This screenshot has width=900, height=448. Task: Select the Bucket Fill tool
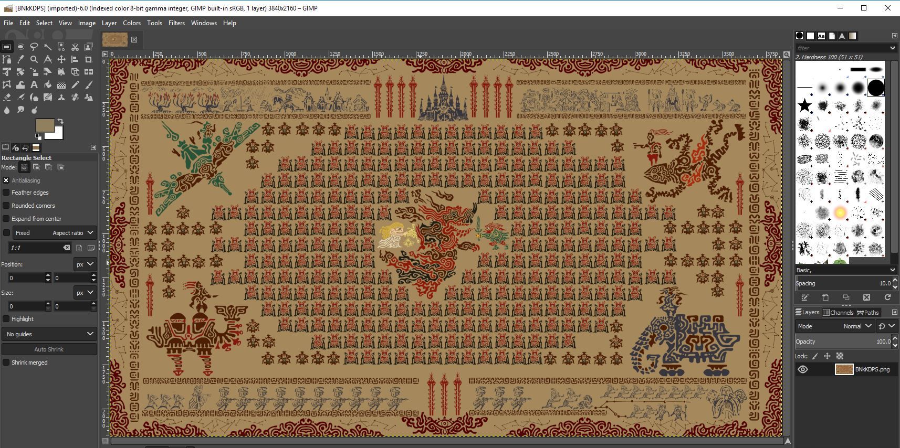point(48,84)
